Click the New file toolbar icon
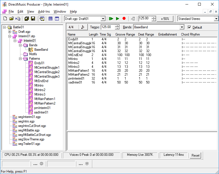The image size is (219, 174). click(x=5, y=19)
